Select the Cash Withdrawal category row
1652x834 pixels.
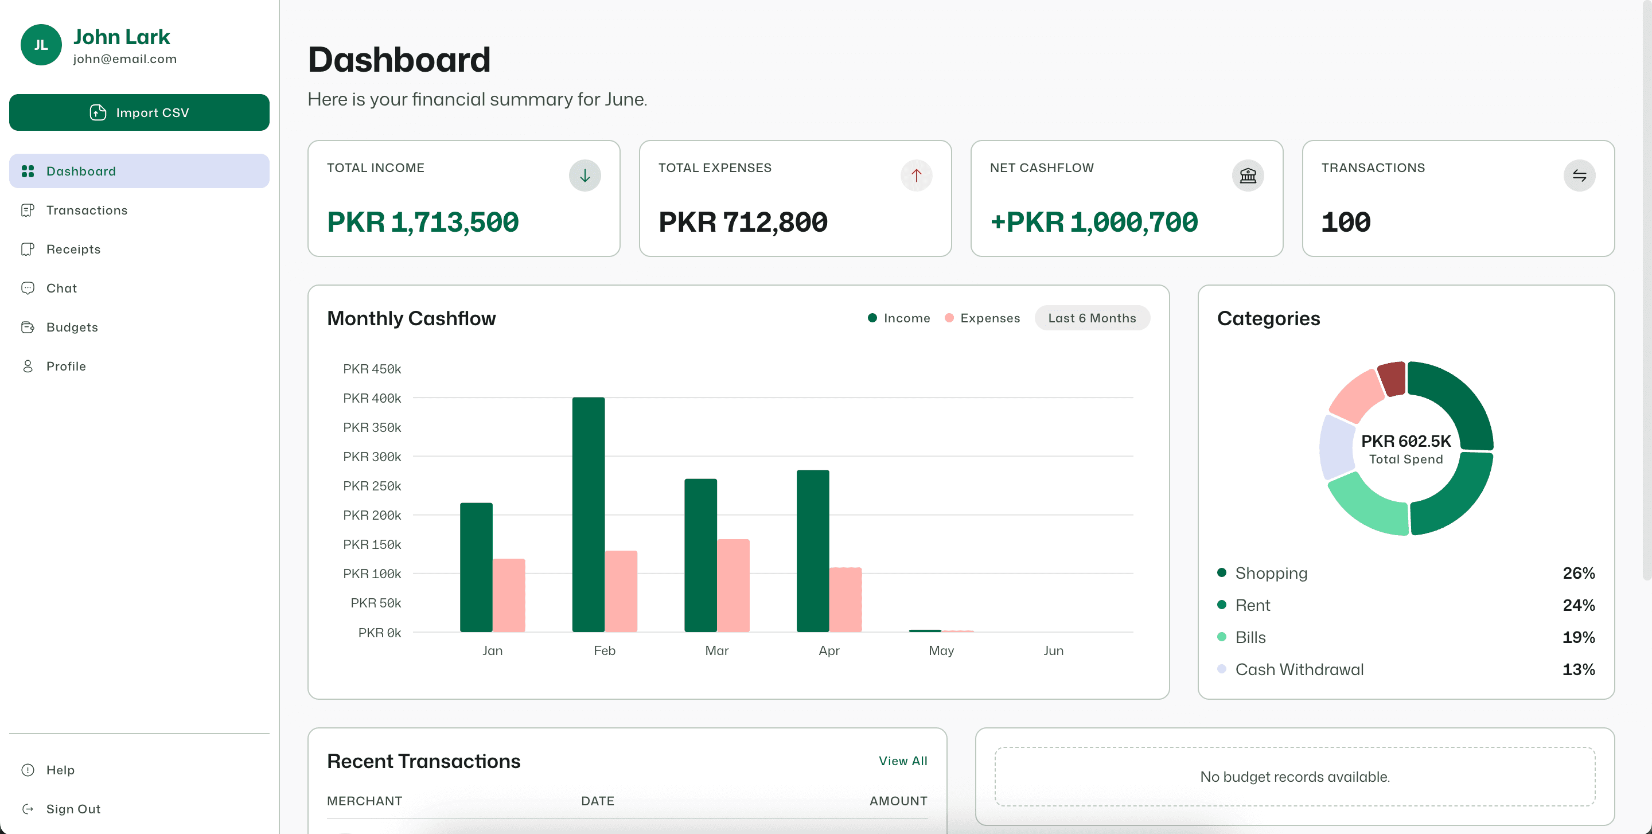(x=1406, y=669)
